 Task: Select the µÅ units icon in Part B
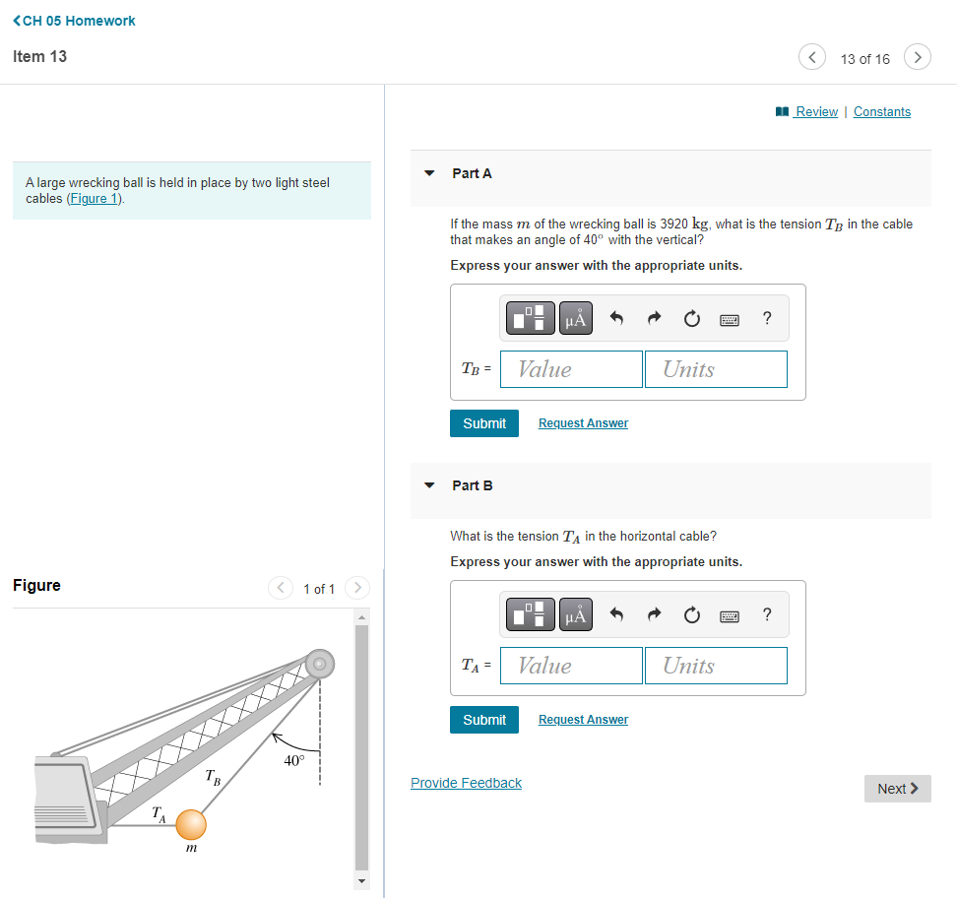click(x=575, y=613)
